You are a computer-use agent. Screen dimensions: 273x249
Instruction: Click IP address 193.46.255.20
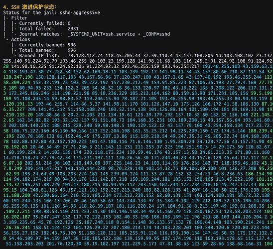77,61
